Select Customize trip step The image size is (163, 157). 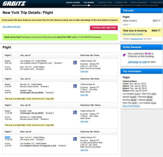pos(105,2)
